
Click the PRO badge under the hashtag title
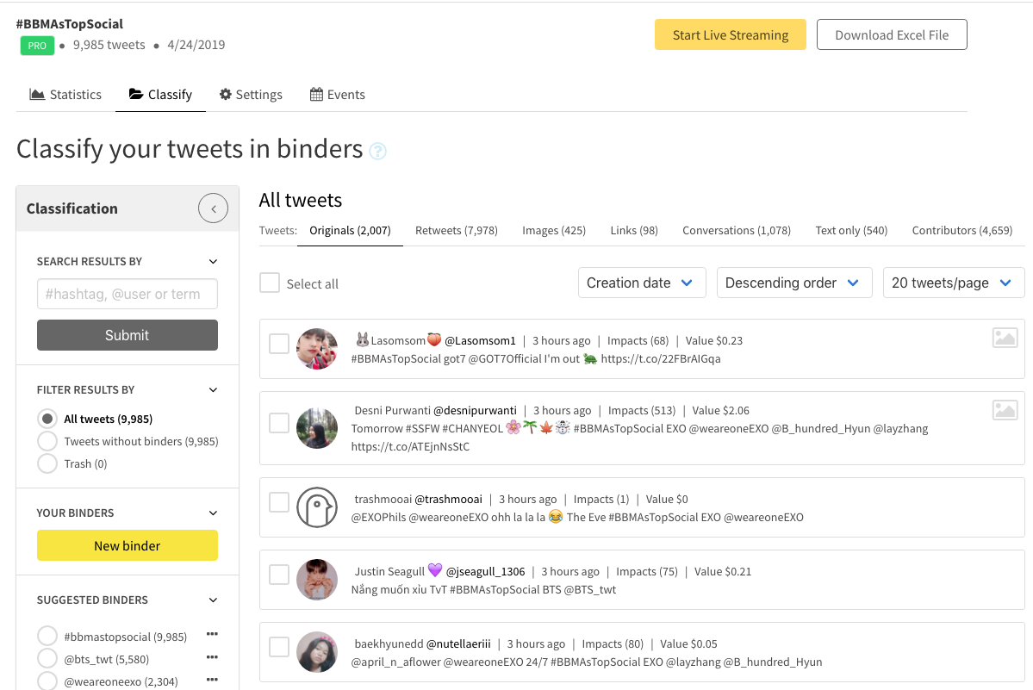pos(37,45)
